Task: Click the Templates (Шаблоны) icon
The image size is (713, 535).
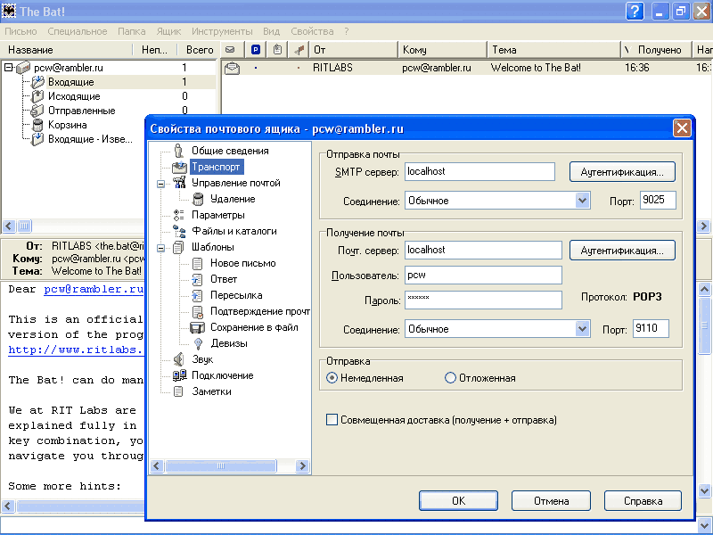Action: (179, 247)
